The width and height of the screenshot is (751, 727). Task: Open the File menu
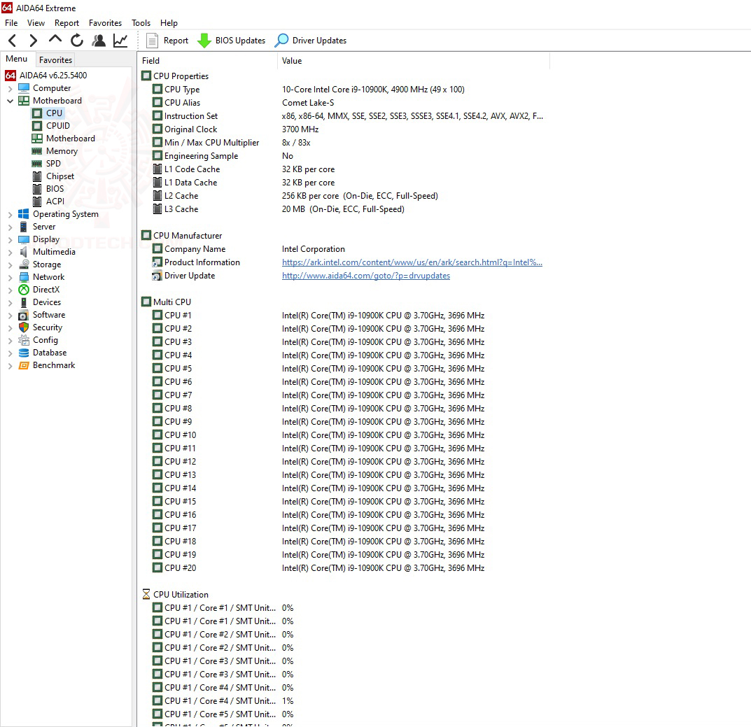click(11, 23)
